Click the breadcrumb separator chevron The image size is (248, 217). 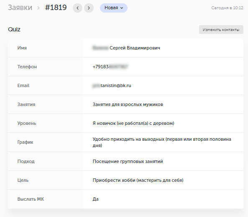(x=38, y=8)
